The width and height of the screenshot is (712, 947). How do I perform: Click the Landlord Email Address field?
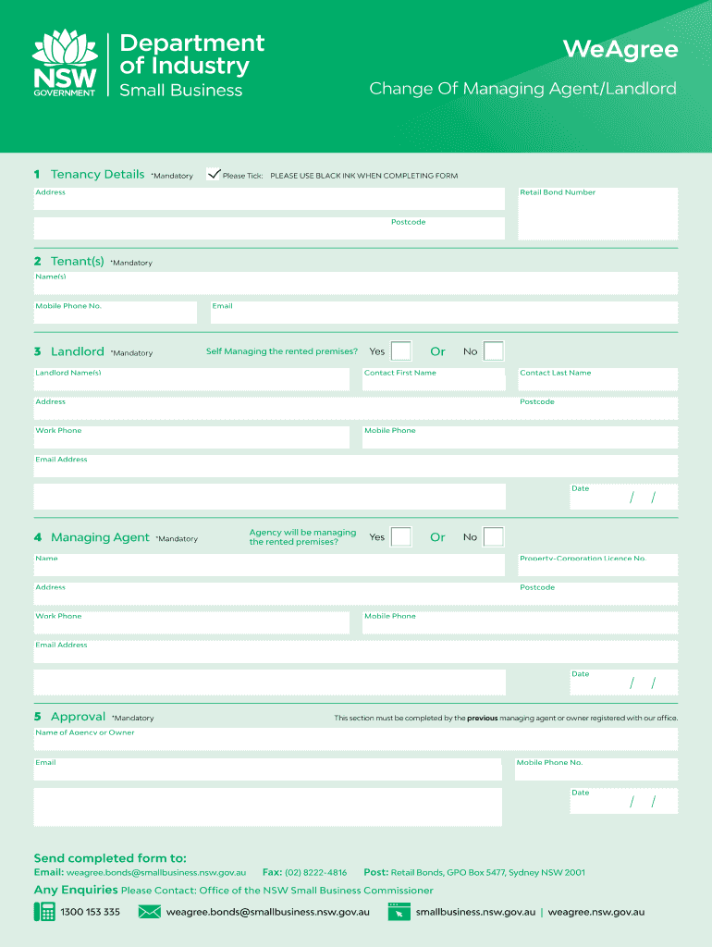(356, 466)
